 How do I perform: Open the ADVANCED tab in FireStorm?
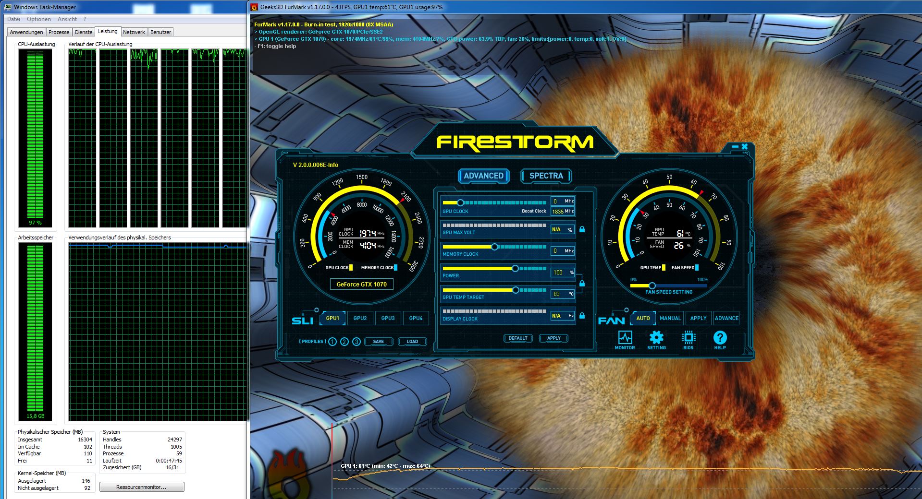click(x=483, y=176)
